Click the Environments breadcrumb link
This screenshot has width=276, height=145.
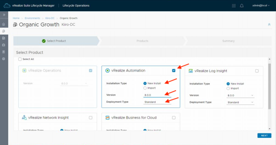[32, 18]
